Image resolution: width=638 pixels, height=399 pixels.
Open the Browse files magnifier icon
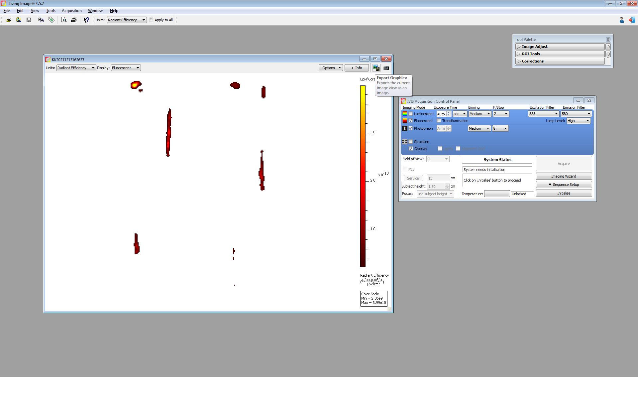pos(19,20)
